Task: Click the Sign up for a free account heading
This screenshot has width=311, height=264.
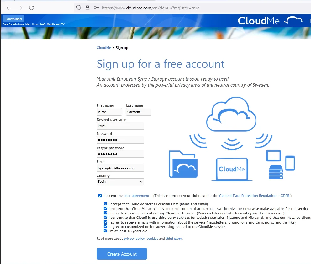Action: point(161,64)
